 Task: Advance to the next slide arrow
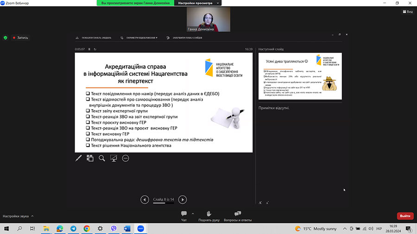point(183,199)
